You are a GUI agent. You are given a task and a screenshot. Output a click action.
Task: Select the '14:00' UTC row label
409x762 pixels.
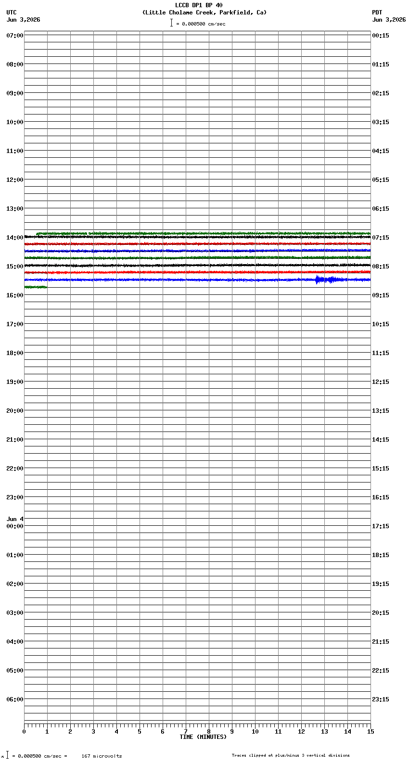tap(15, 238)
